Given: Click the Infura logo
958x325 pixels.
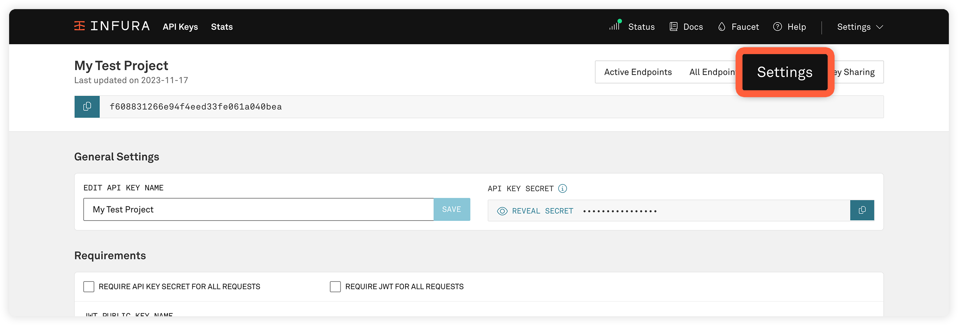Looking at the screenshot, I should point(112,26).
